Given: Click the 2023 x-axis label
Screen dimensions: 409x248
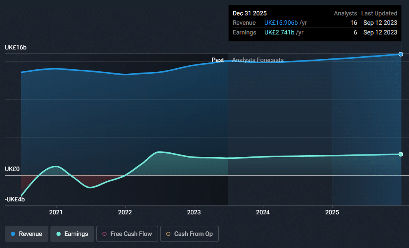Looking at the screenshot, I should [x=194, y=212].
